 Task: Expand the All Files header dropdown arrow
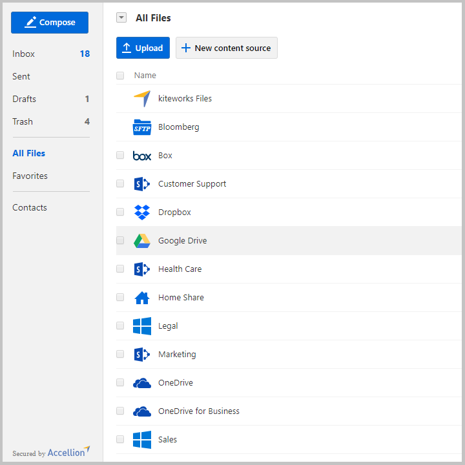(x=121, y=18)
